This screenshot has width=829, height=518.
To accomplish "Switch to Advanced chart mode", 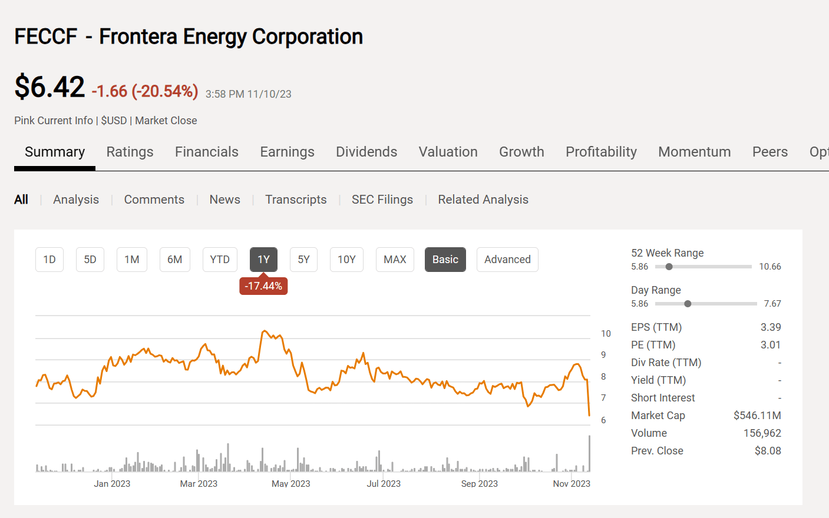I will pos(507,259).
